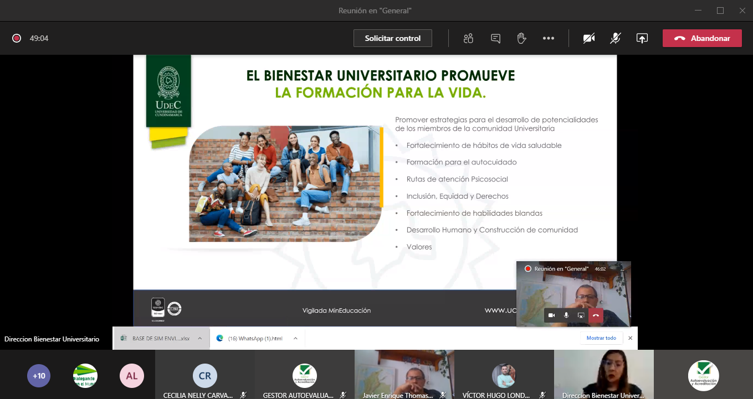Click the Valores bullet on the slide
The height and width of the screenshot is (399, 753).
coord(419,247)
